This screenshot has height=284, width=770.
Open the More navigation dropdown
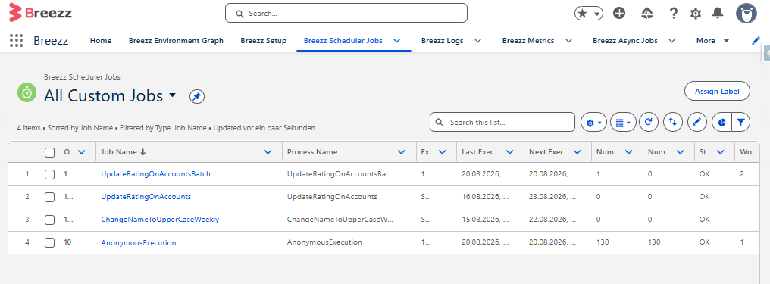click(713, 41)
